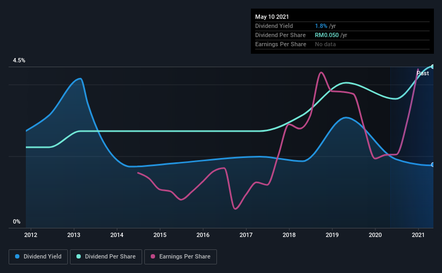The width and height of the screenshot is (442, 273).
Task: Click the 2018 x-axis label
Action: (289, 235)
